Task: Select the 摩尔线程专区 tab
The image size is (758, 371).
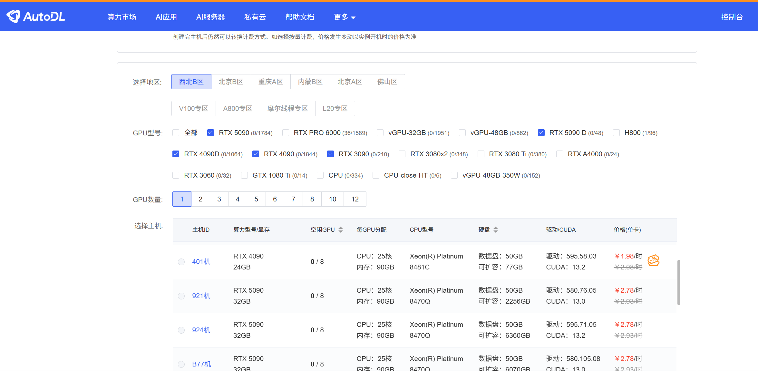Action: [287, 109]
